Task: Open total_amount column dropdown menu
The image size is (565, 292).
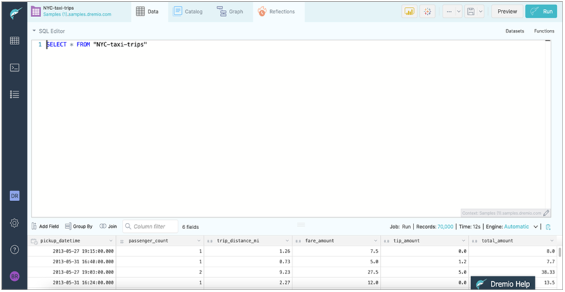Action: point(552,241)
